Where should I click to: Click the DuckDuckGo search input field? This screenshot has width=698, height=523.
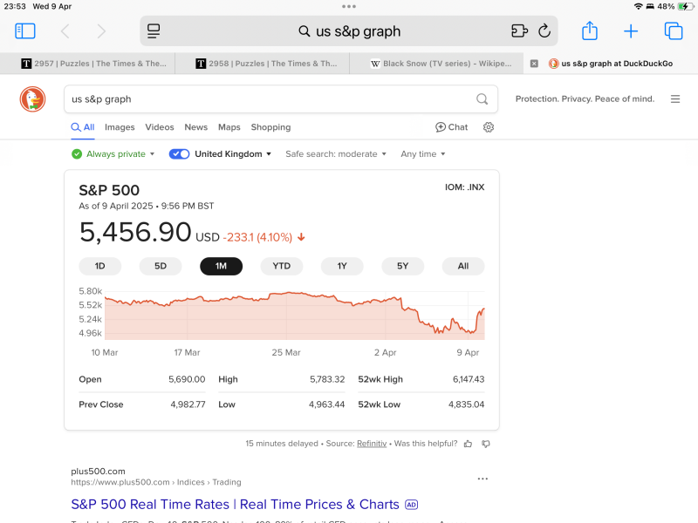271,99
